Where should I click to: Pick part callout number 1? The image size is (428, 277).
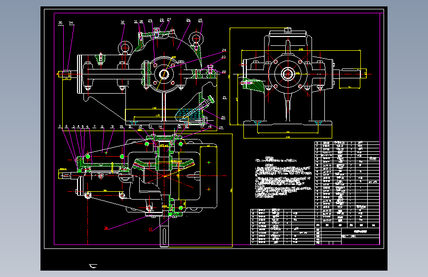[x=60, y=126]
